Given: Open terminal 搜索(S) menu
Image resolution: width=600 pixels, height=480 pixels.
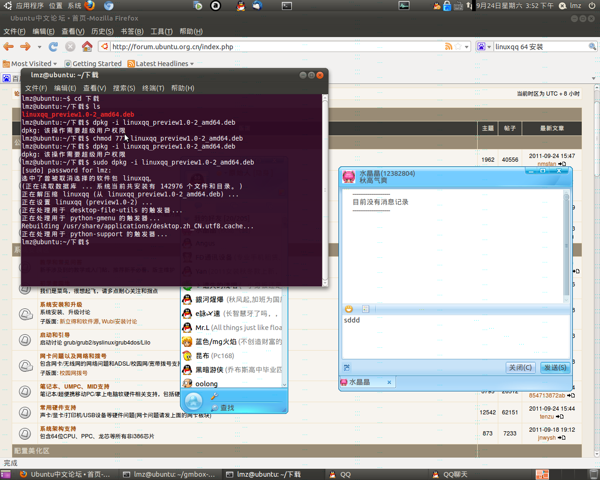Looking at the screenshot, I should (124, 88).
